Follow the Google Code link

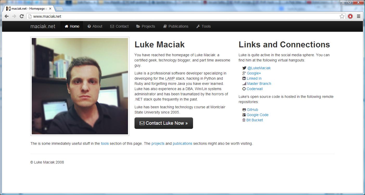258,115
